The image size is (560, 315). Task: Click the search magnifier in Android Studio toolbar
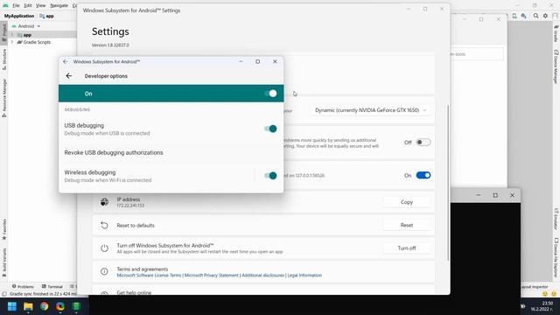point(535,16)
